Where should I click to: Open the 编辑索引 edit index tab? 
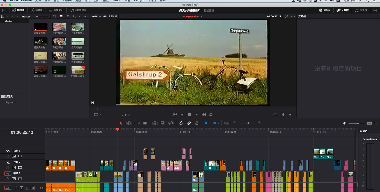(56, 10)
